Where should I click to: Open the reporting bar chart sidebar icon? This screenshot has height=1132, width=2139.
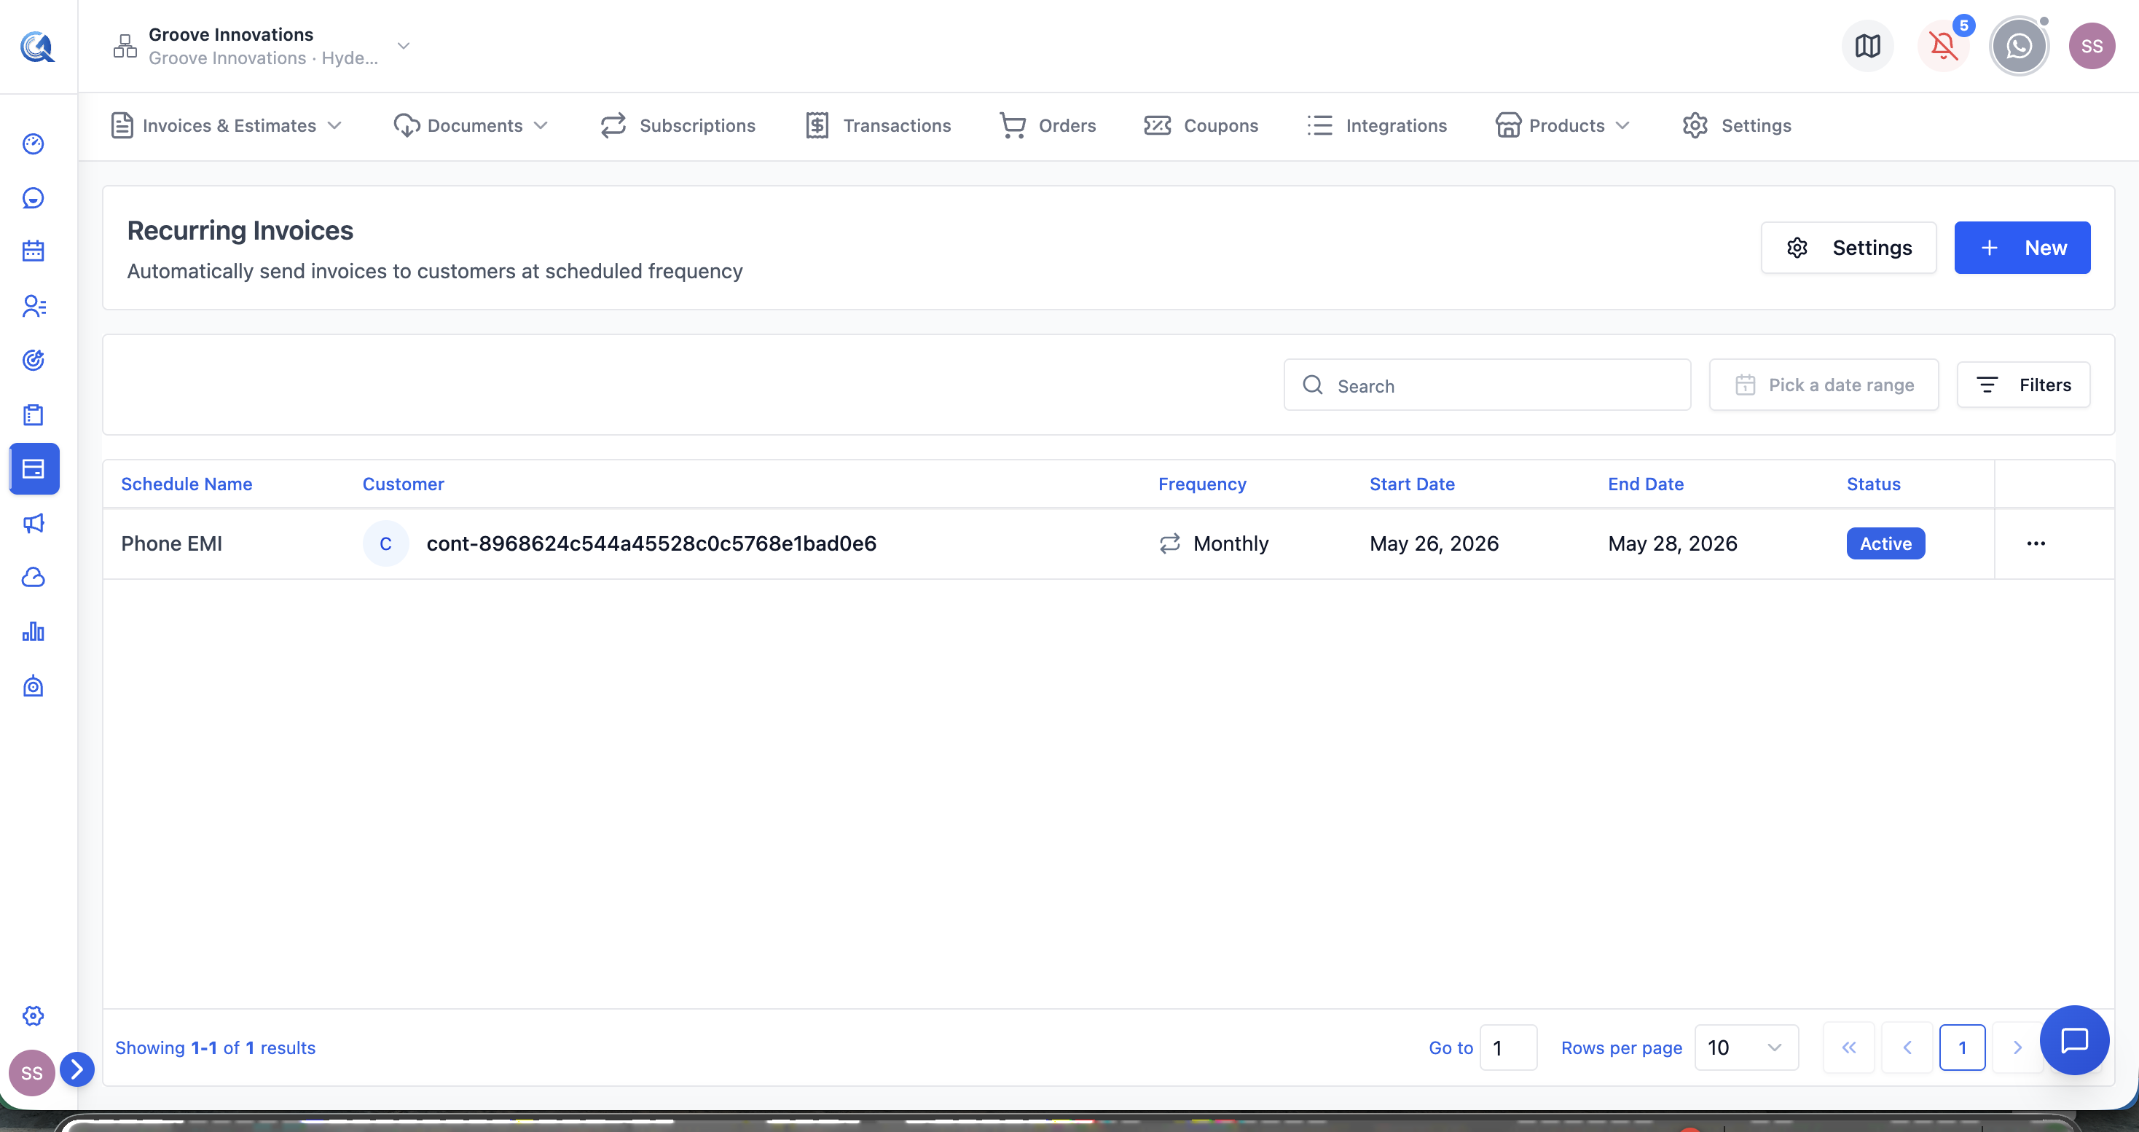coord(34,632)
